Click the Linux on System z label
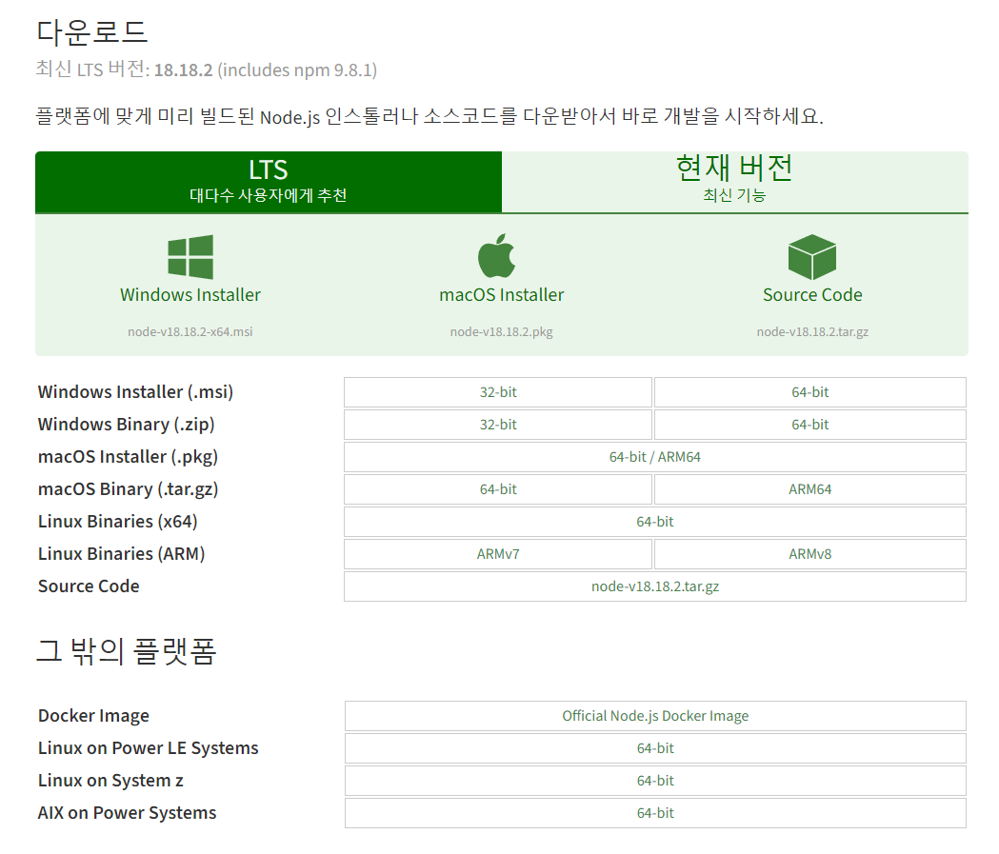Image resolution: width=999 pixels, height=854 pixels. coord(110,781)
